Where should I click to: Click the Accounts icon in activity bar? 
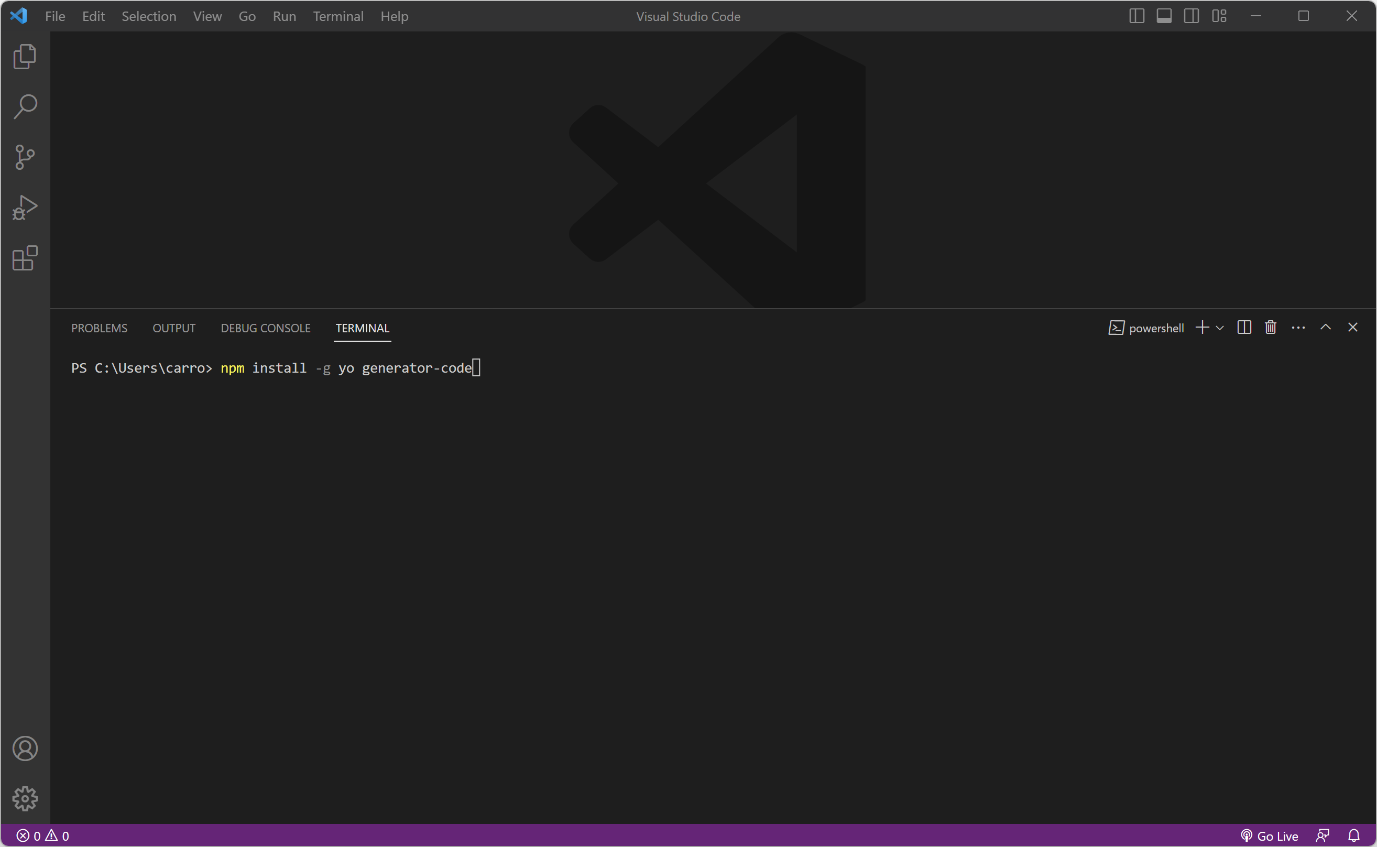click(x=25, y=748)
